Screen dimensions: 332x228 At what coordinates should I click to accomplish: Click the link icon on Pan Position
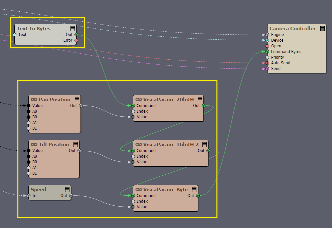34,100
